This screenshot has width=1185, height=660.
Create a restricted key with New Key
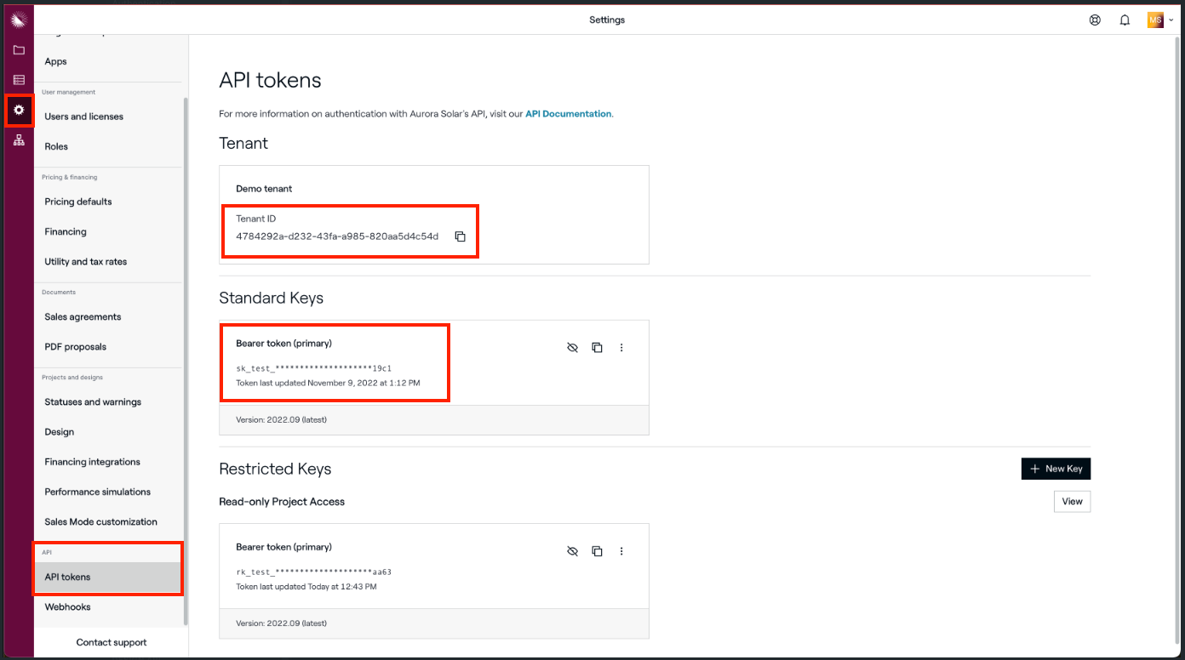click(1056, 469)
